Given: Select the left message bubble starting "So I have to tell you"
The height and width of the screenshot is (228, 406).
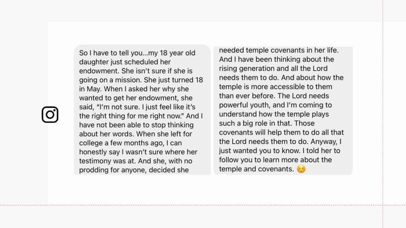Looking at the screenshot, I should point(142,110).
